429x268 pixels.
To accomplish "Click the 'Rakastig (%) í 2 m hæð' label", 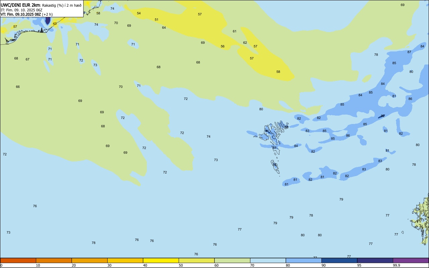I will (62, 5).
